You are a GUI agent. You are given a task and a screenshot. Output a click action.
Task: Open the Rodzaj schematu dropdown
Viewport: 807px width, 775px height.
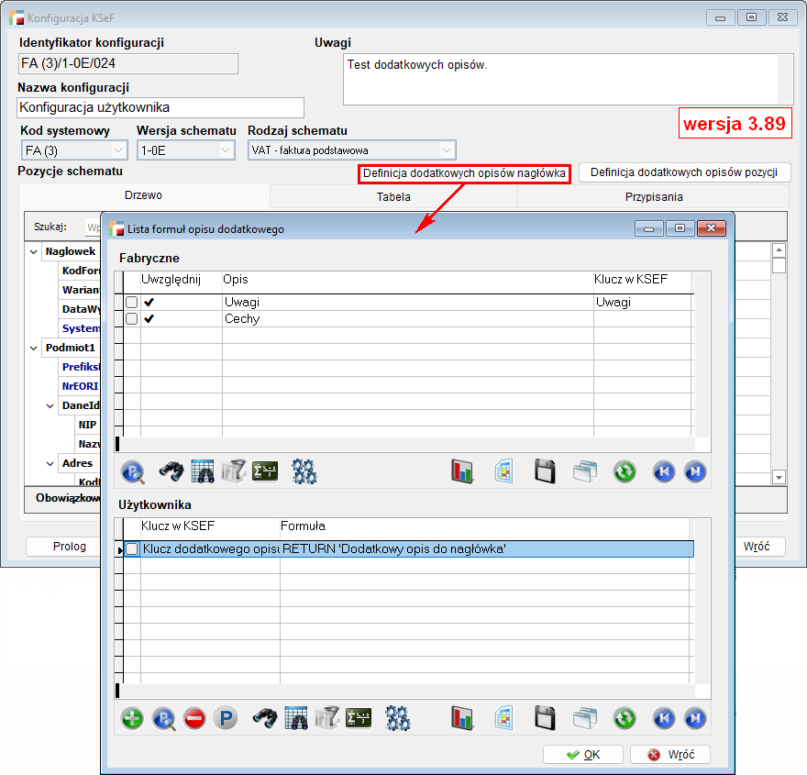[x=447, y=150]
